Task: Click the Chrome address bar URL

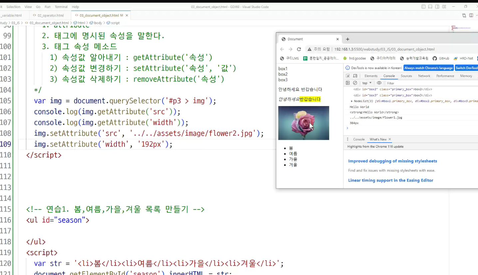Action: pos(384,49)
